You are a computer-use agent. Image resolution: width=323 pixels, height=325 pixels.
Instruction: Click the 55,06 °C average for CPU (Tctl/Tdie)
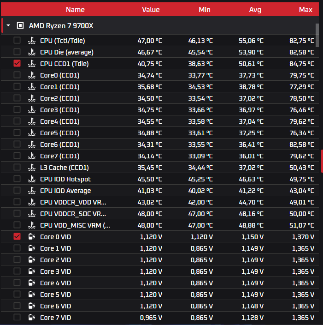pyautogui.click(x=251, y=41)
